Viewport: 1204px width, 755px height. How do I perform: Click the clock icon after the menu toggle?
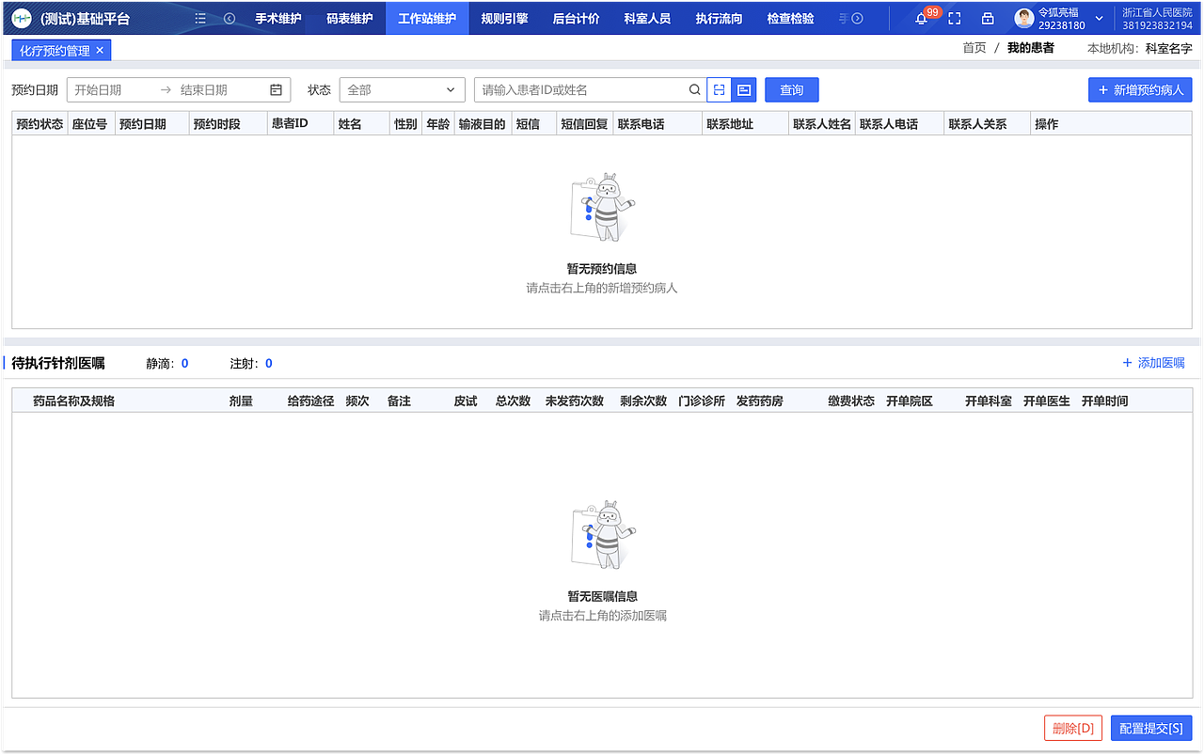click(x=230, y=18)
